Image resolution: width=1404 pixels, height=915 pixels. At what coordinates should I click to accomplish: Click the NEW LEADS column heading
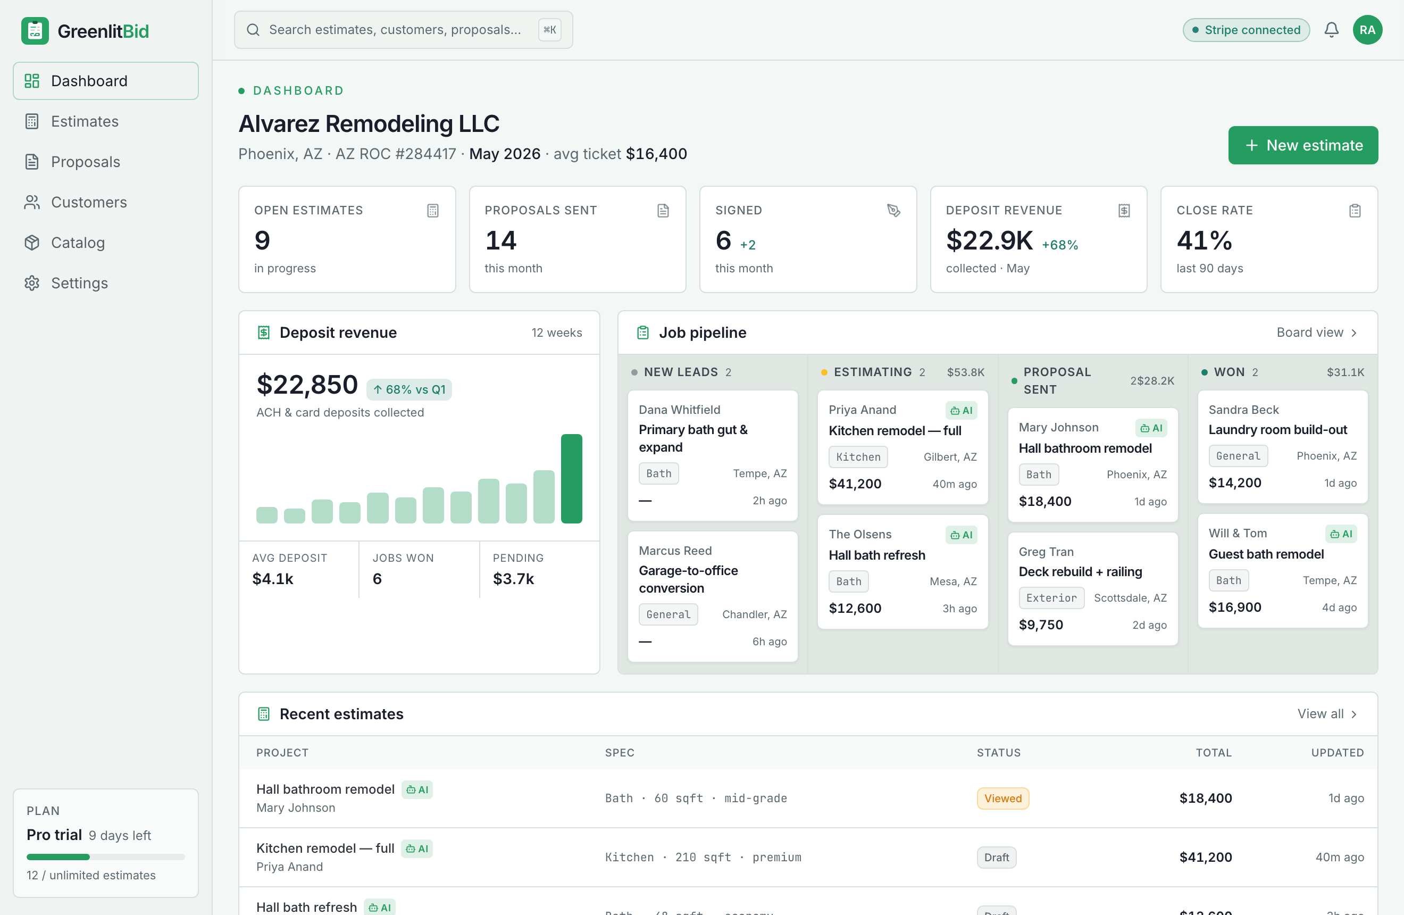681,372
